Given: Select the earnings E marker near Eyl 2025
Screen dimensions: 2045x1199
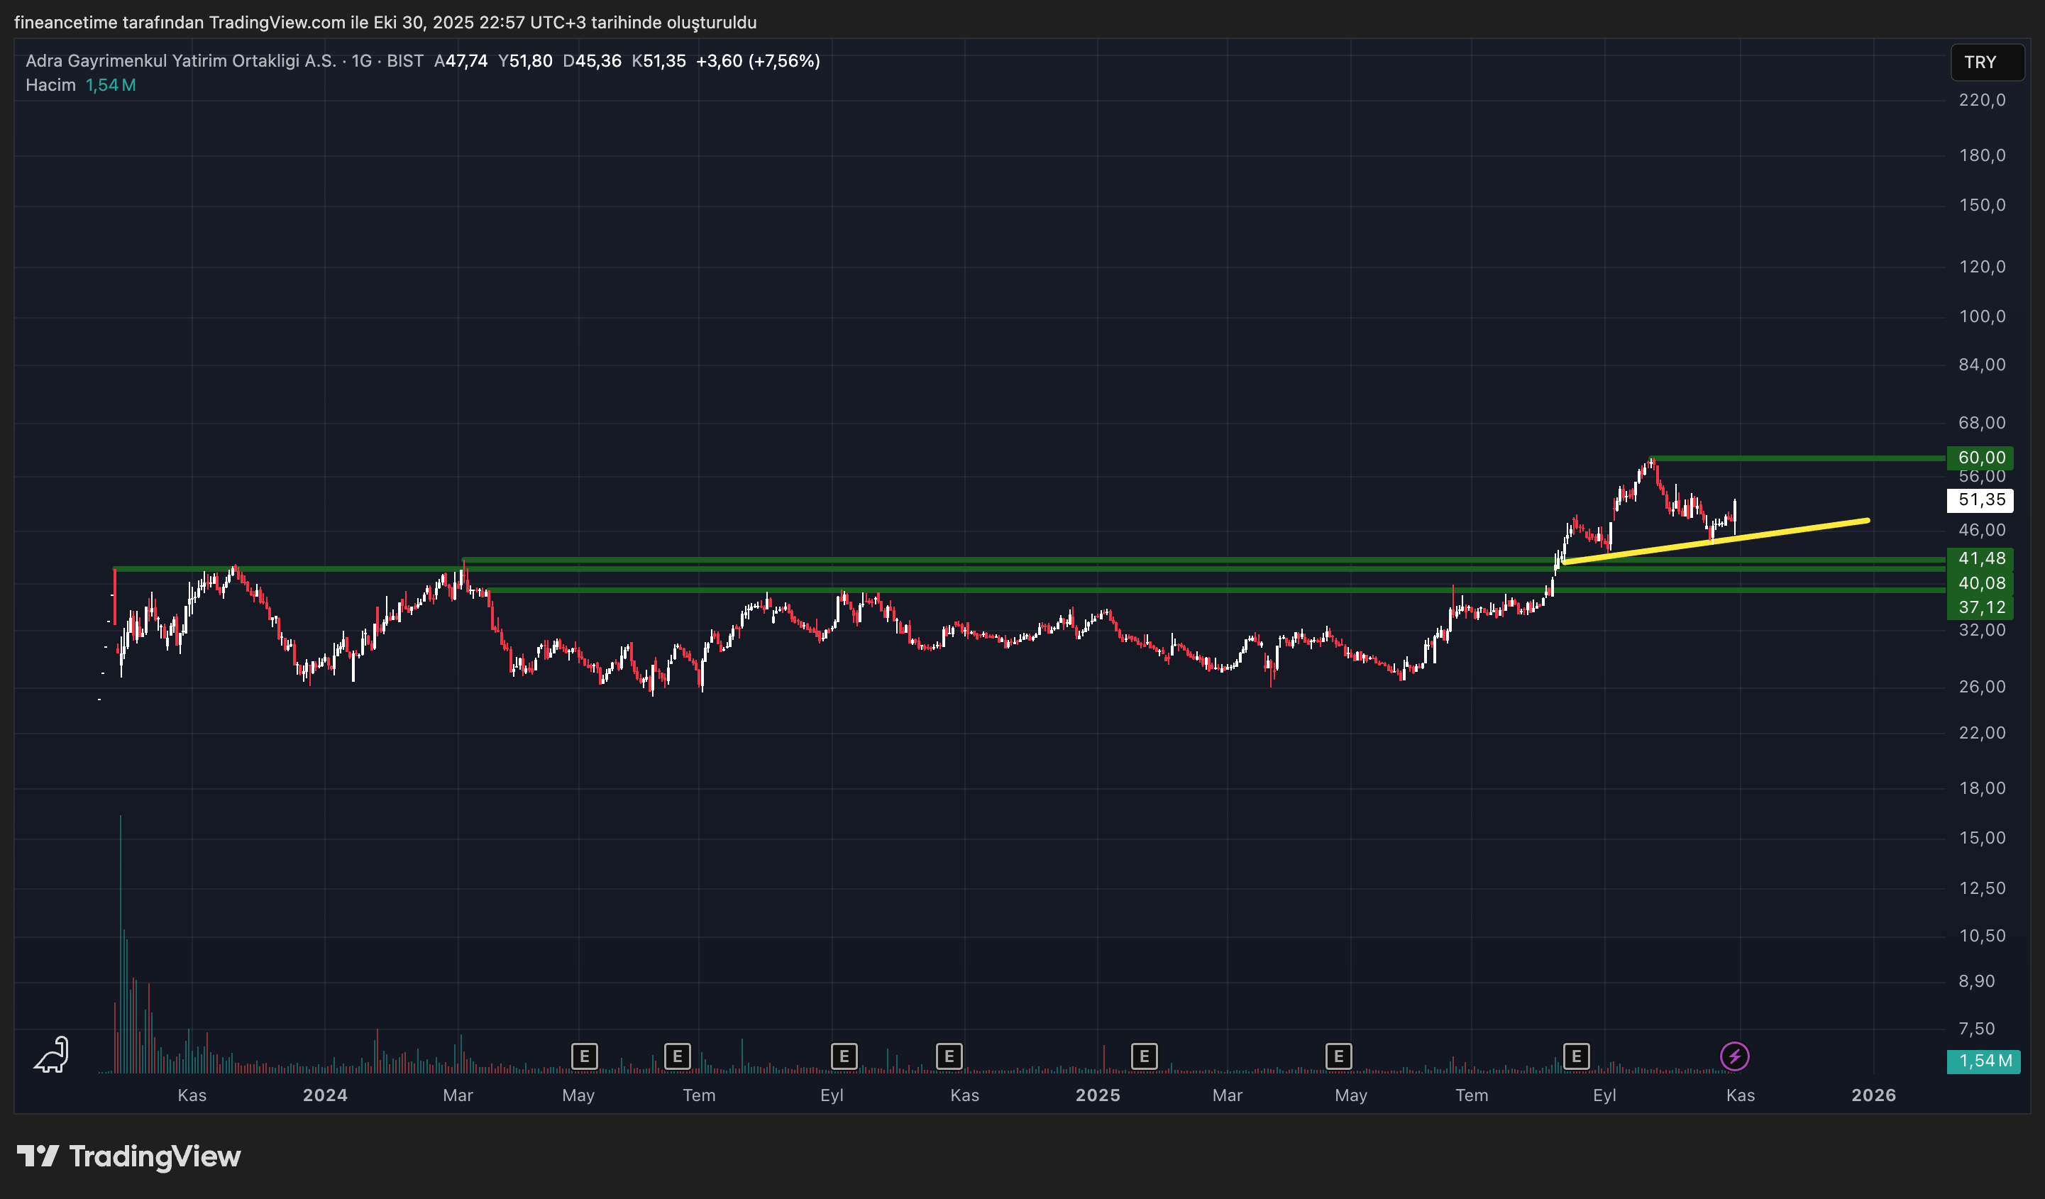Looking at the screenshot, I should 1577,1056.
